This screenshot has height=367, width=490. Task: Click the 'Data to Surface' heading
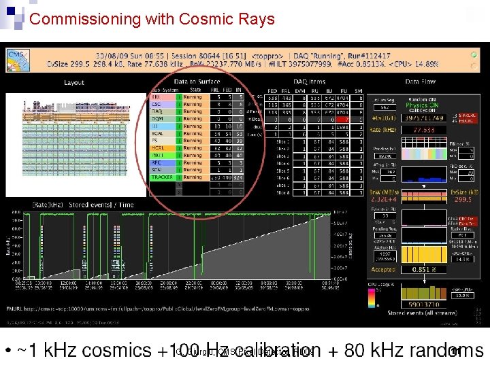[197, 82]
